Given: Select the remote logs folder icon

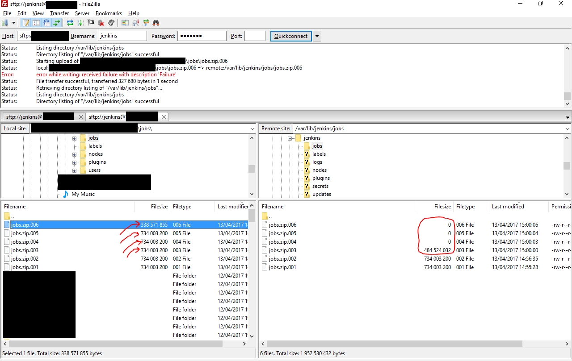Looking at the screenshot, I should (307, 162).
